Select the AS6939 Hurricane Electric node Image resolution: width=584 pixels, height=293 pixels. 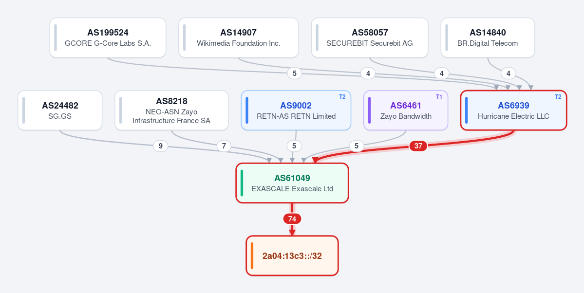pyautogui.click(x=513, y=110)
